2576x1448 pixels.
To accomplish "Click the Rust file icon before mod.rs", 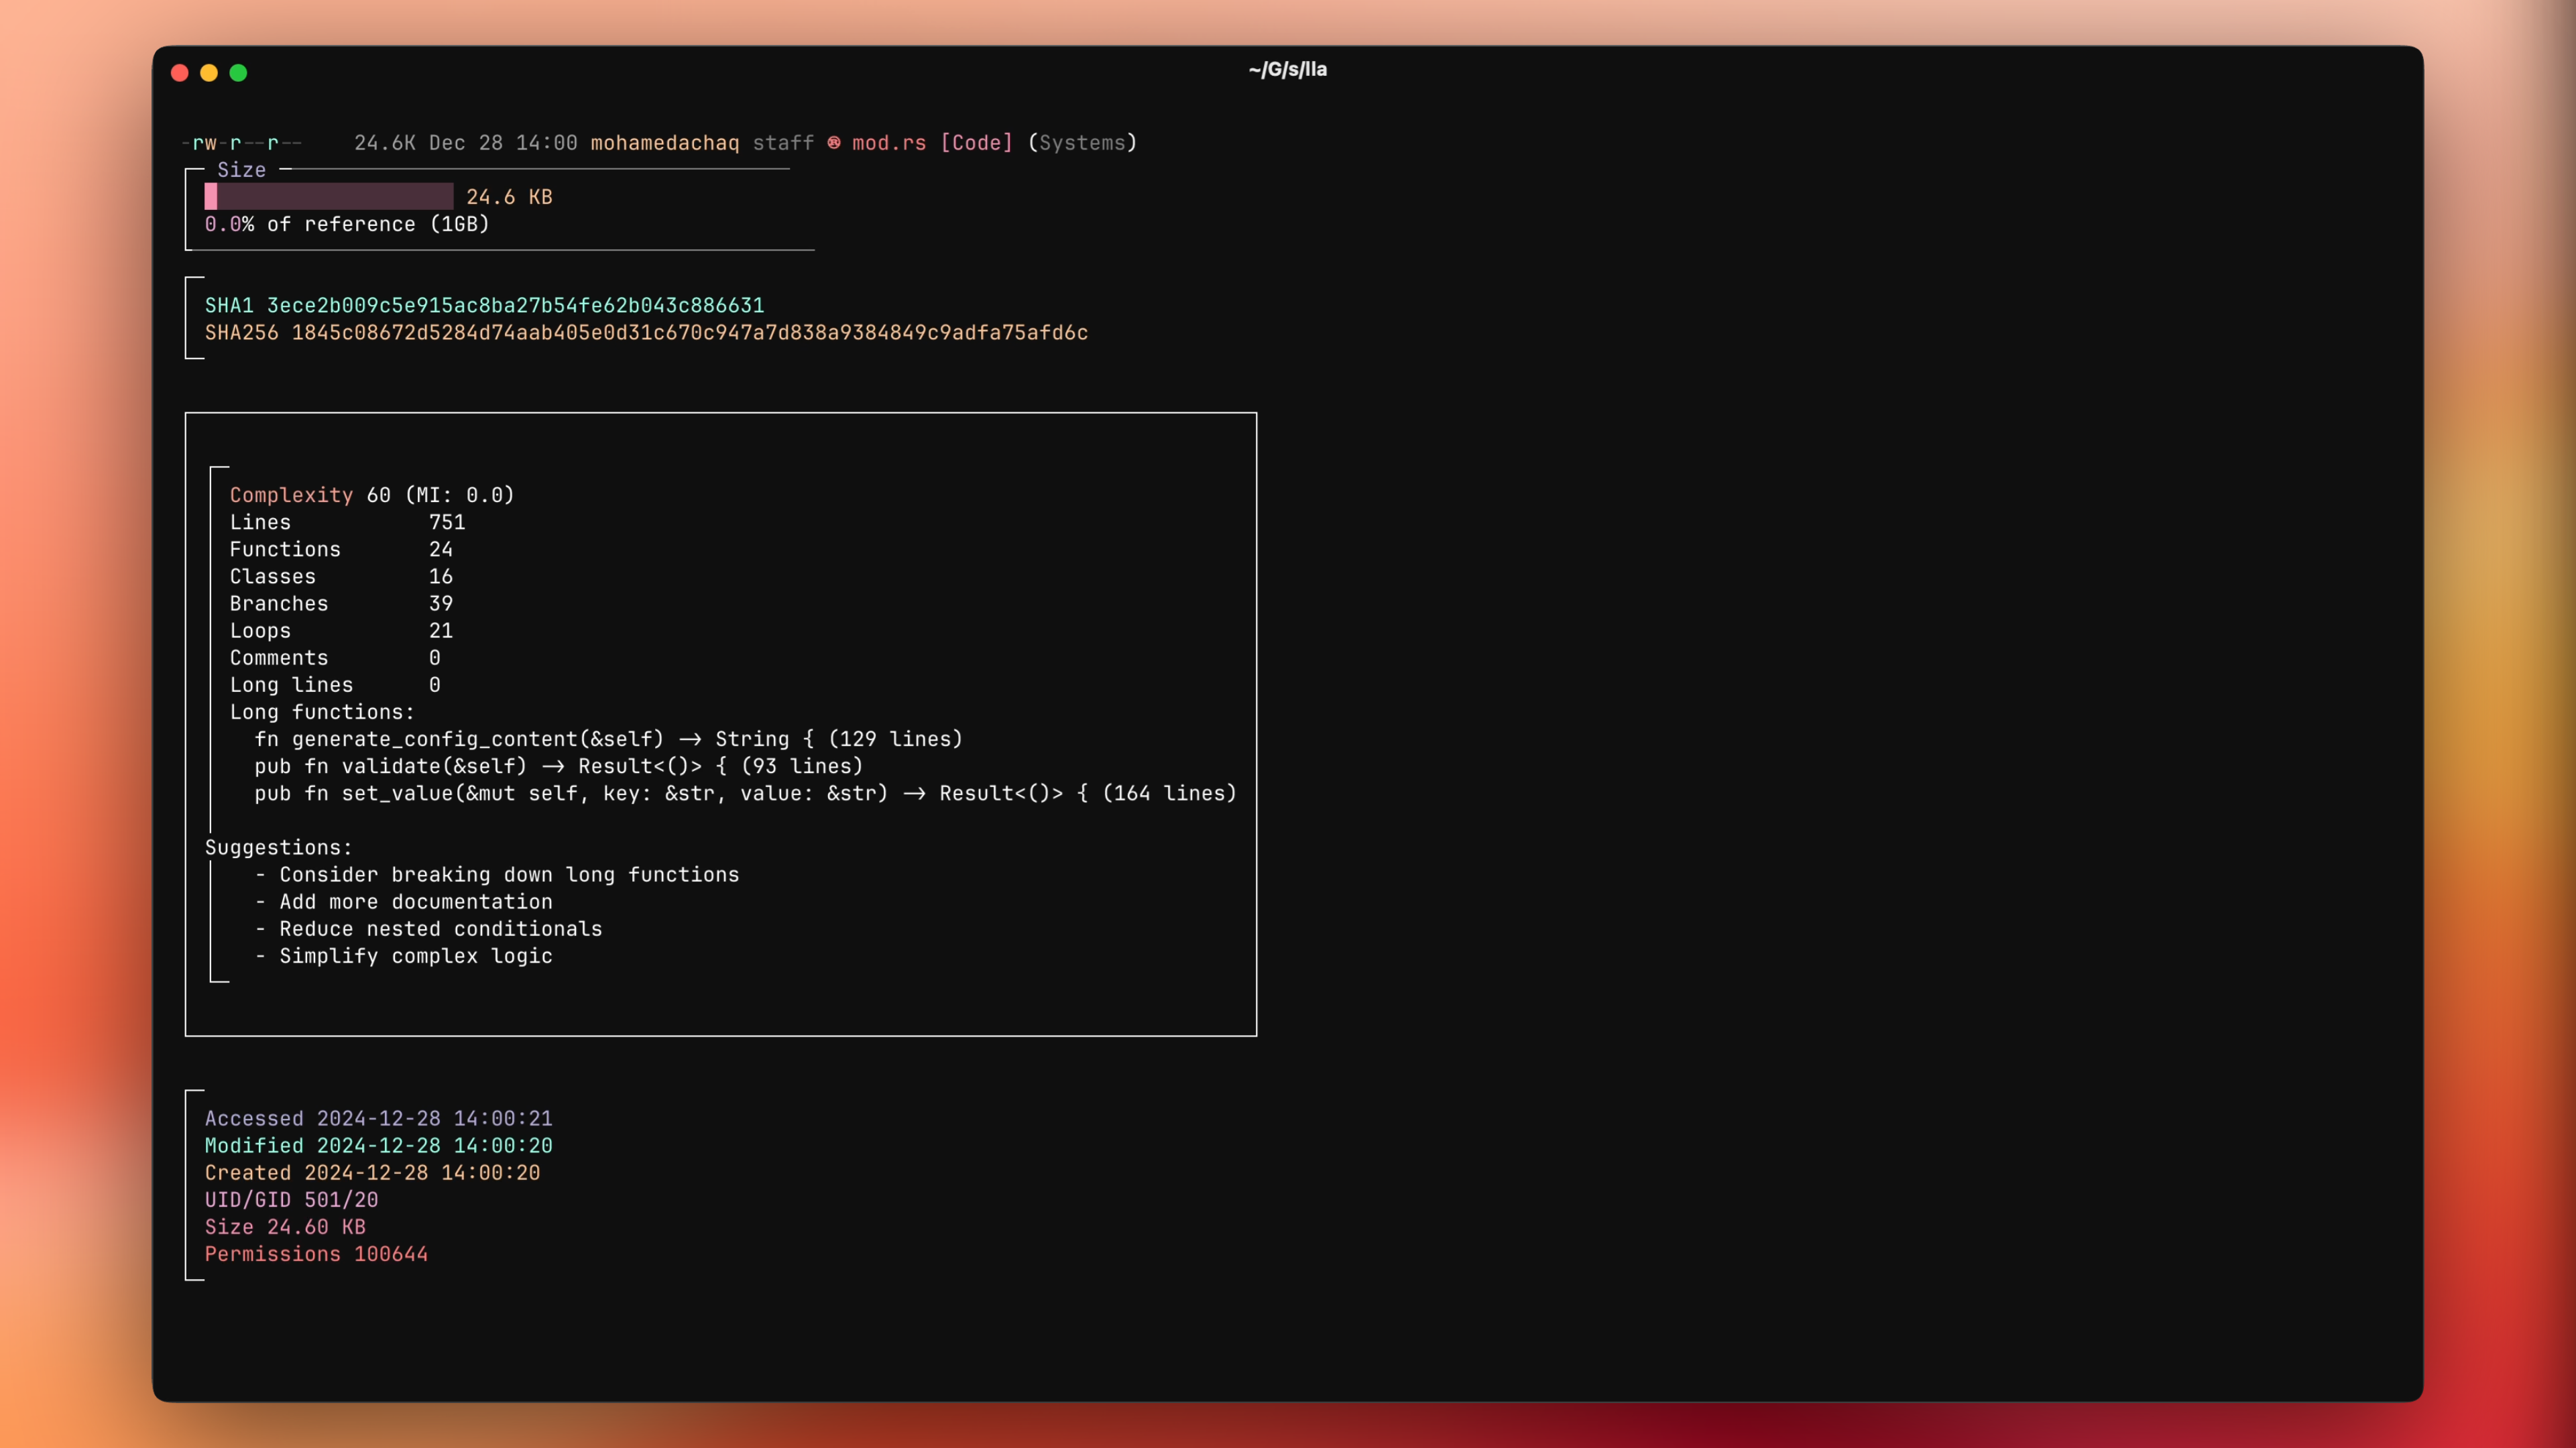I will click(834, 143).
